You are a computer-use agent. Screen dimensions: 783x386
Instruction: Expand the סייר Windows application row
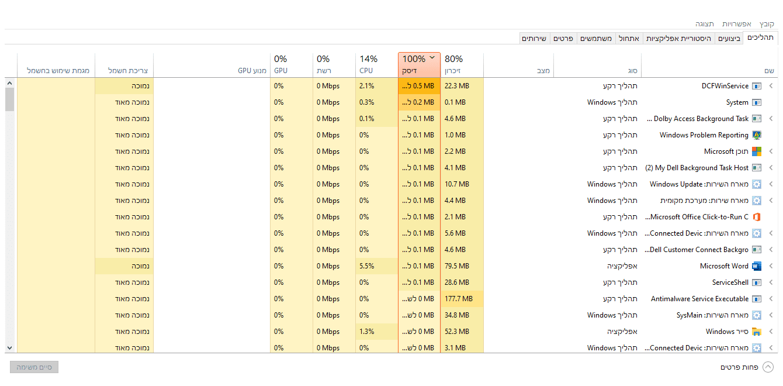[771, 332]
